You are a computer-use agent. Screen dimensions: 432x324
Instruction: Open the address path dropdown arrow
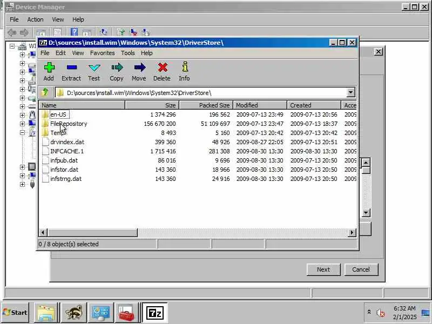[x=350, y=92]
